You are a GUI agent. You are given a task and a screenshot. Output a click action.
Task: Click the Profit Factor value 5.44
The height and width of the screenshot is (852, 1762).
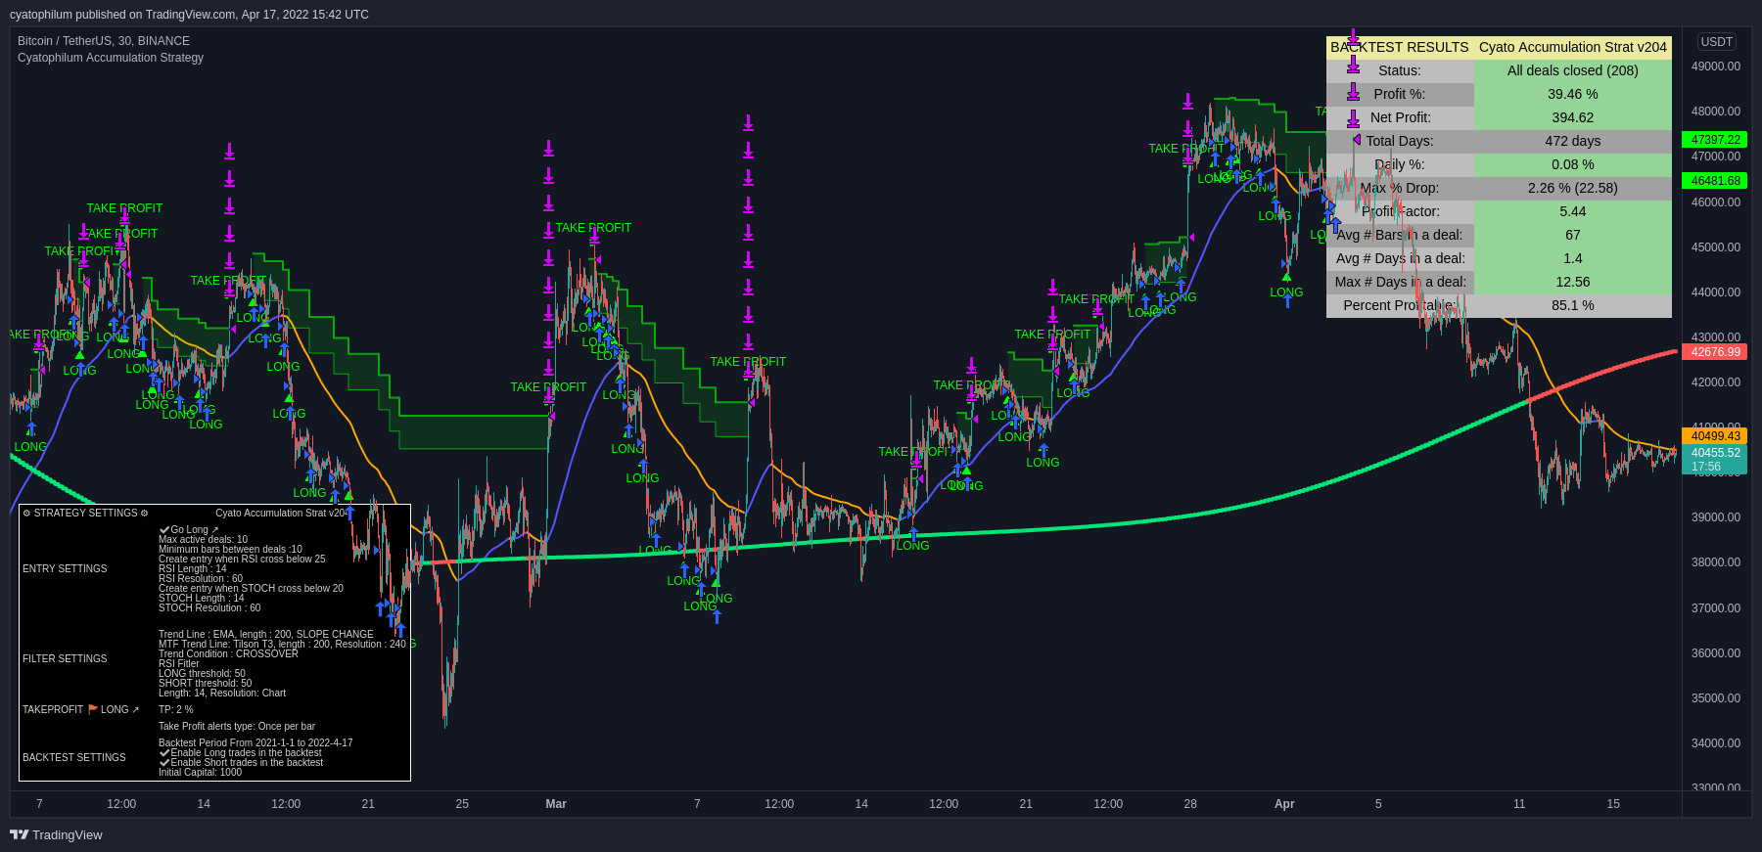(x=1572, y=211)
